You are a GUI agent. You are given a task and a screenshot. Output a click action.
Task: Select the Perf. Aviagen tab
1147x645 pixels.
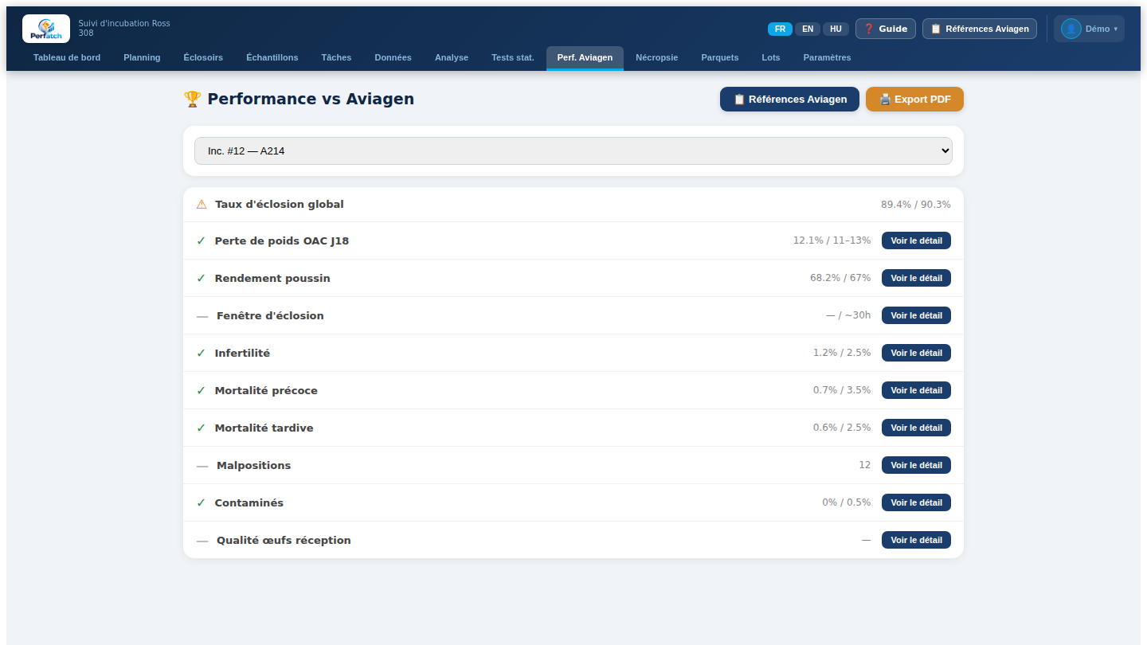(x=585, y=57)
